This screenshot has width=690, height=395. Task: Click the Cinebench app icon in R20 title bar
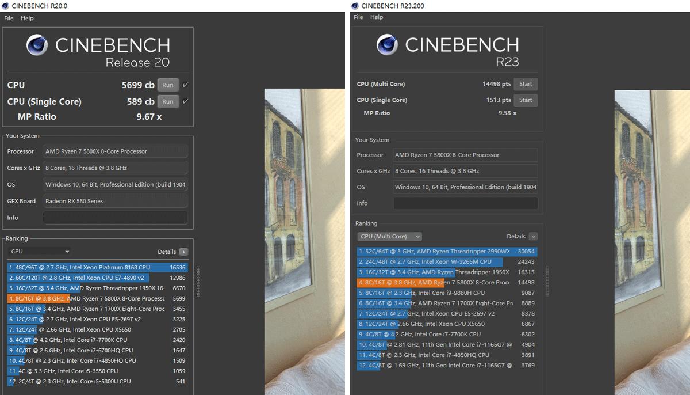[6, 6]
